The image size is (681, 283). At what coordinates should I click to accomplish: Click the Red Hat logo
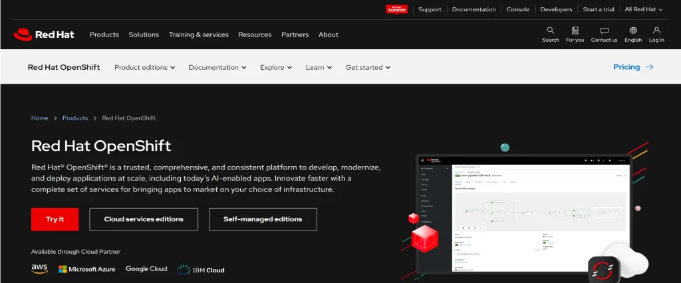click(x=44, y=35)
